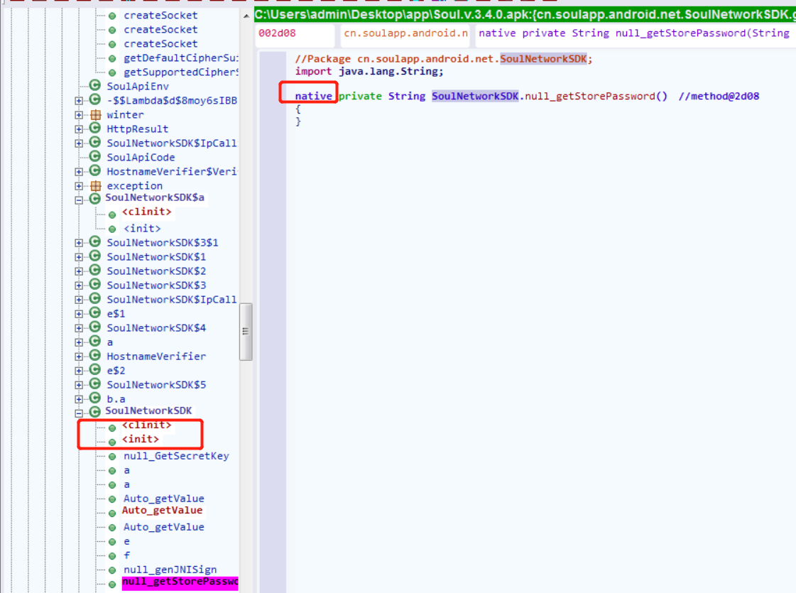Expand the SoulNetworkSDK$3 node

pyautogui.click(x=79, y=285)
